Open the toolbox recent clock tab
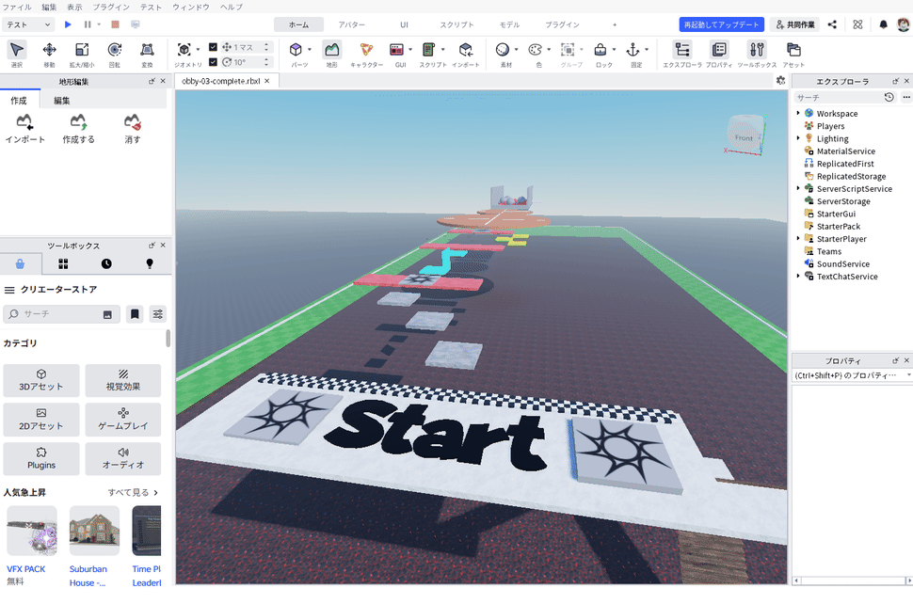Image resolution: width=913 pixels, height=604 pixels. tap(106, 264)
